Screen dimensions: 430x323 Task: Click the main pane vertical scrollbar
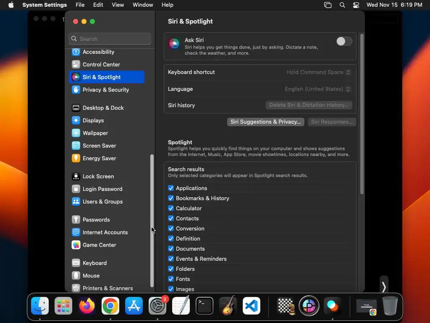362,114
